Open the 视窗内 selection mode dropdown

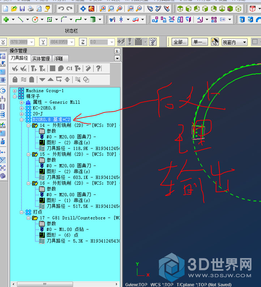click(x=244, y=42)
